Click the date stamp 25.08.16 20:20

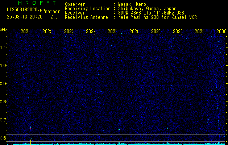tap(25, 17)
